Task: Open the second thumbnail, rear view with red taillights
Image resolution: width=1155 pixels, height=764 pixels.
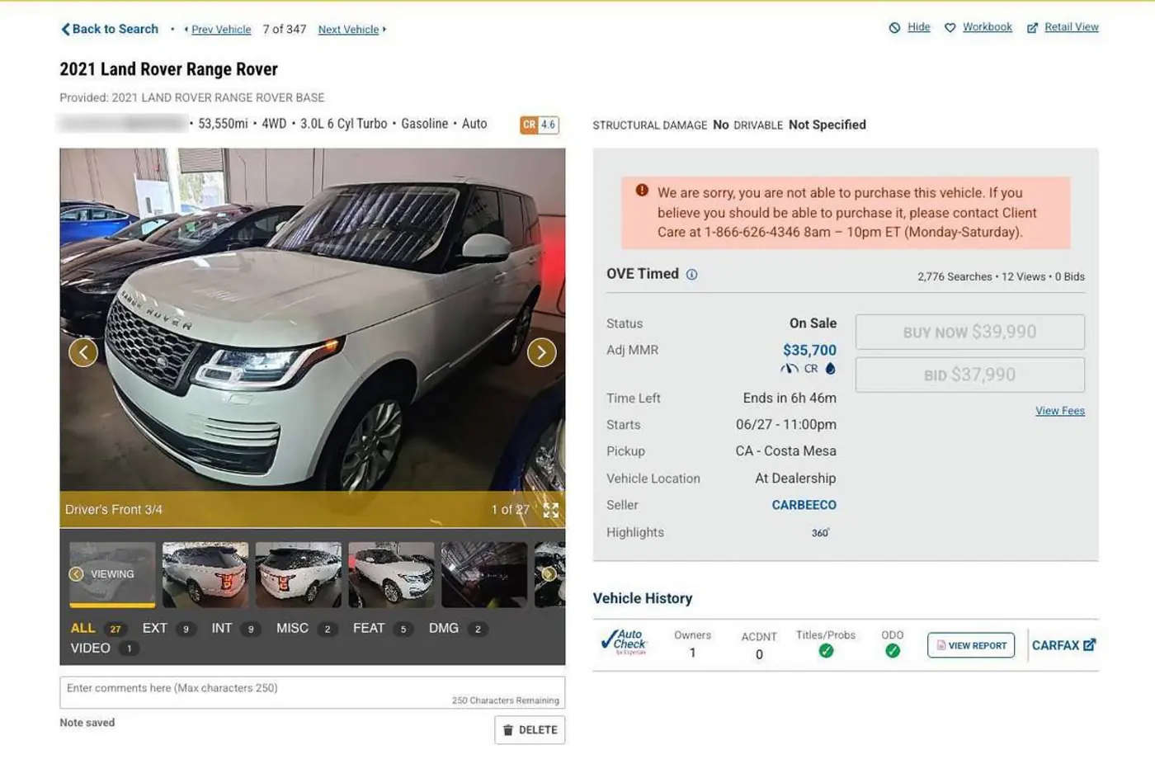Action: click(205, 575)
